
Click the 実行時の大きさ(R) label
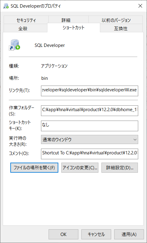pyautogui.click(x=18, y=141)
